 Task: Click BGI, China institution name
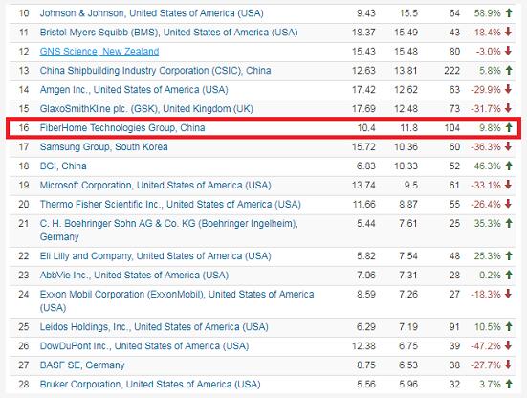point(63,166)
